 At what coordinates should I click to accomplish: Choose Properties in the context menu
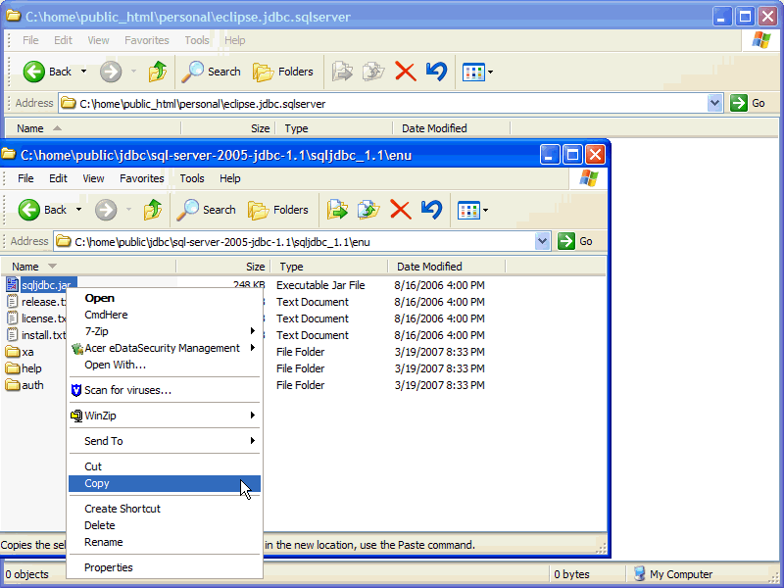pyautogui.click(x=108, y=567)
